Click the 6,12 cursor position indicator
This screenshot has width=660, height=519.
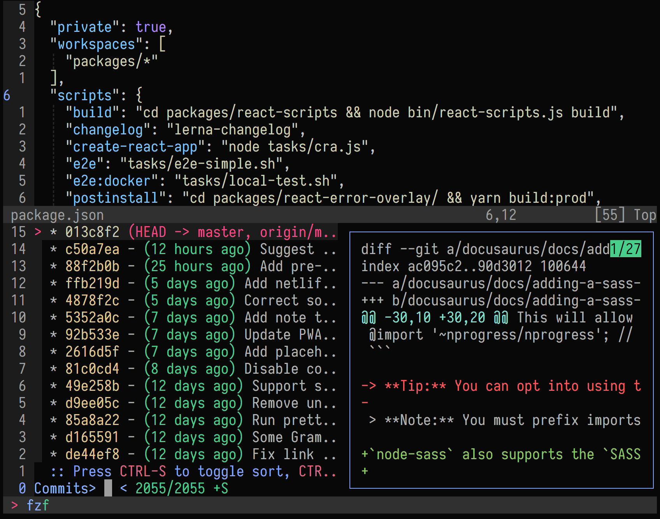tap(501, 215)
